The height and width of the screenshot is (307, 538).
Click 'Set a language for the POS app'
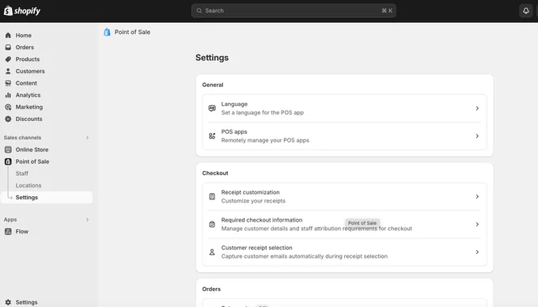pos(263,112)
